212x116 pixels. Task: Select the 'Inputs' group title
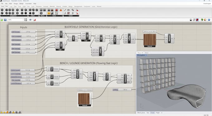coord(23,27)
